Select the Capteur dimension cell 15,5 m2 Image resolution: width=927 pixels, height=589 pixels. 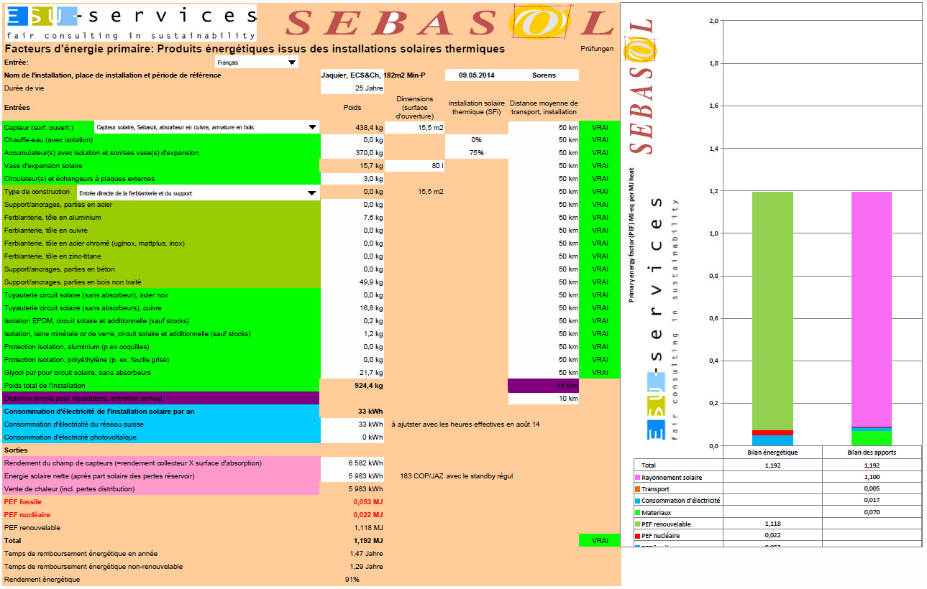click(416, 127)
